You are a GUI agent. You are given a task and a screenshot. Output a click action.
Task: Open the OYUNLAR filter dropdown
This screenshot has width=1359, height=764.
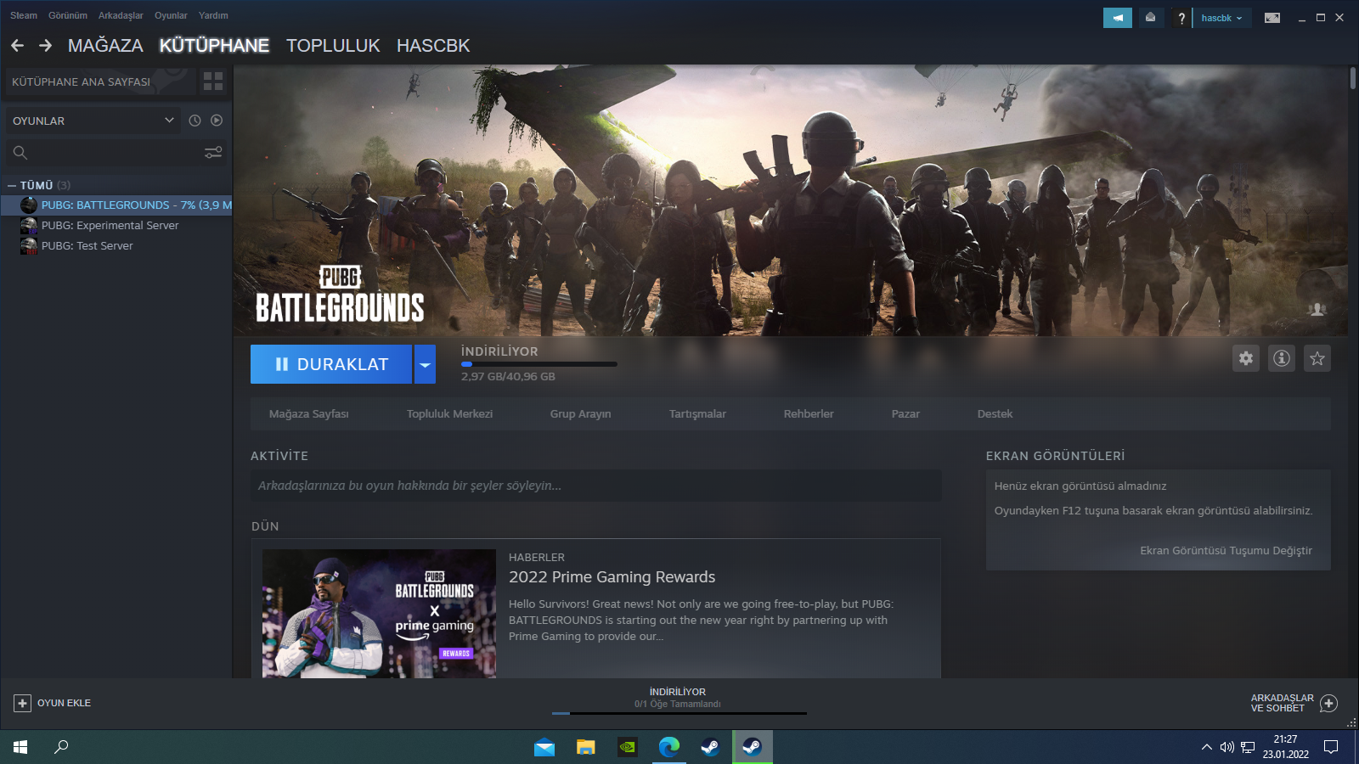[93, 121]
